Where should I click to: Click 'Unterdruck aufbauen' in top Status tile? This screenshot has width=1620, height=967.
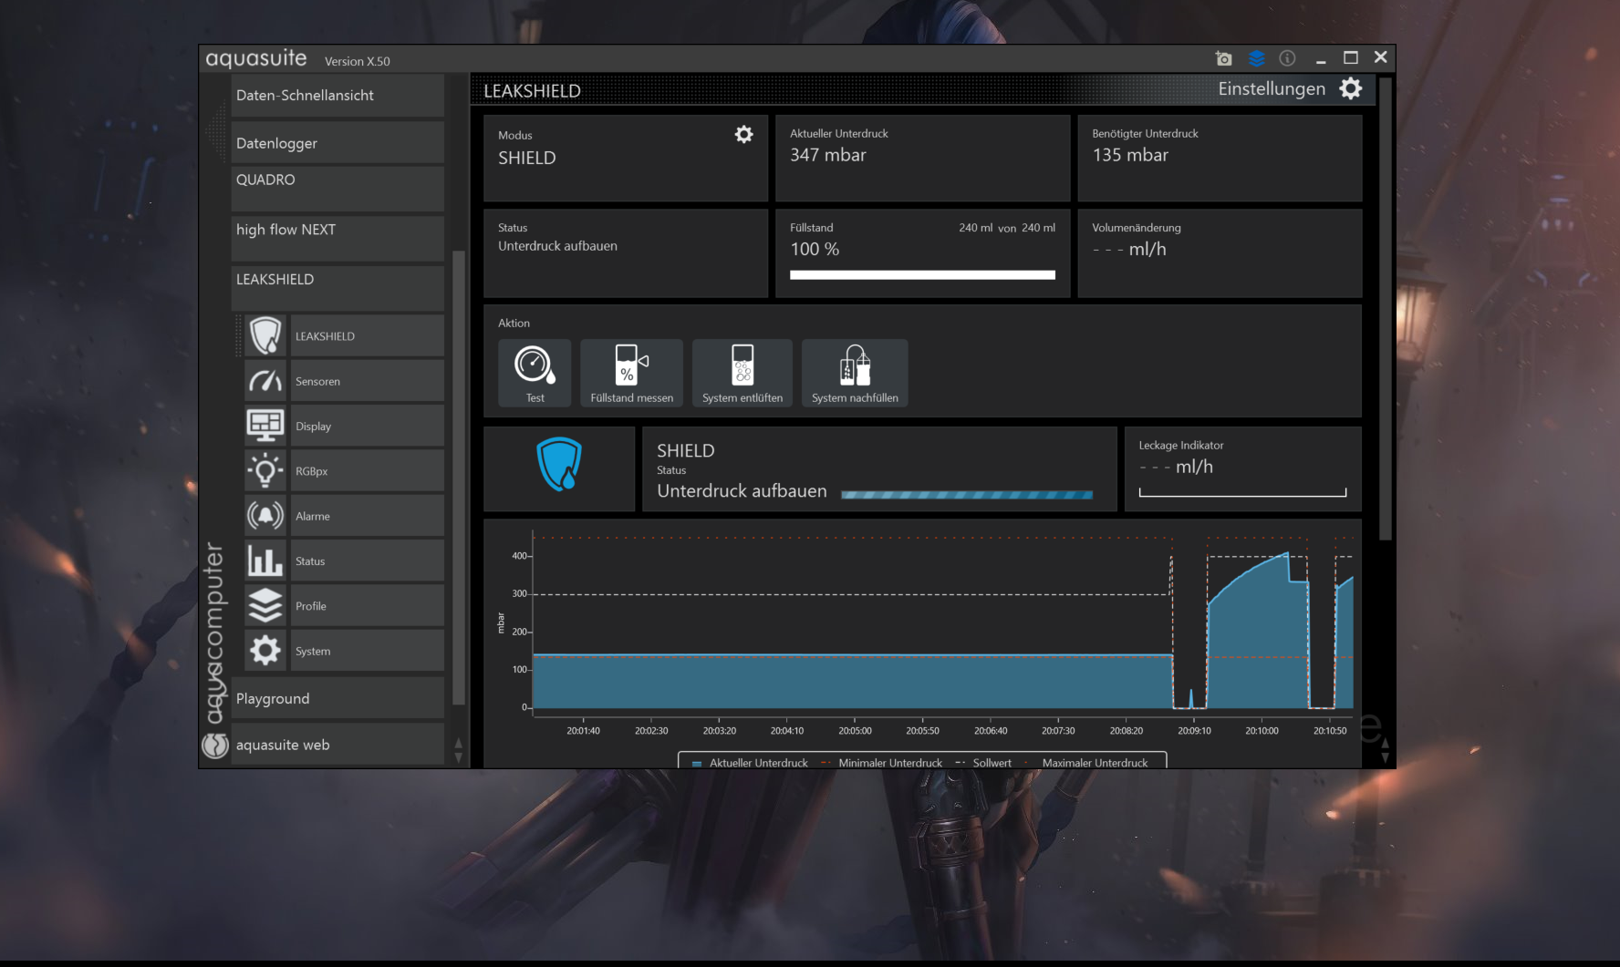(557, 246)
